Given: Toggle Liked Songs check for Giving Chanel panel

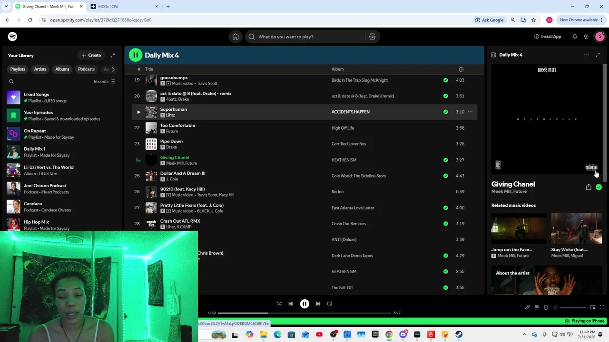Looking at the screenshot, I should point(599,187).
